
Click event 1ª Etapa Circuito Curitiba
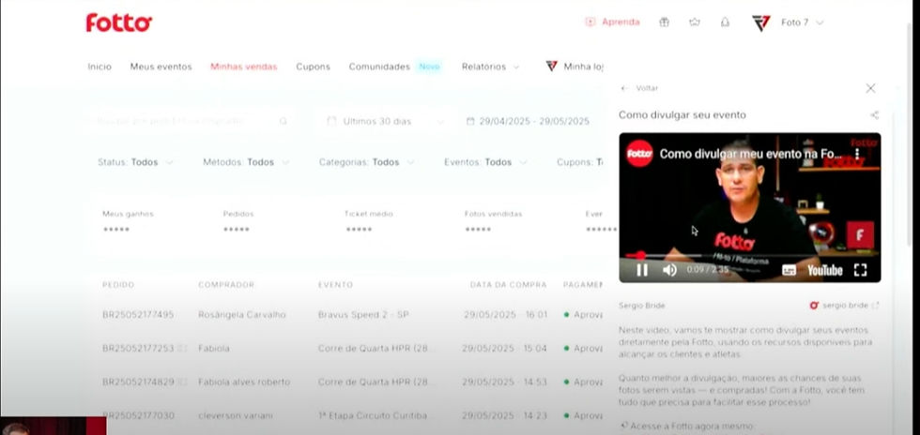(373, 415)
